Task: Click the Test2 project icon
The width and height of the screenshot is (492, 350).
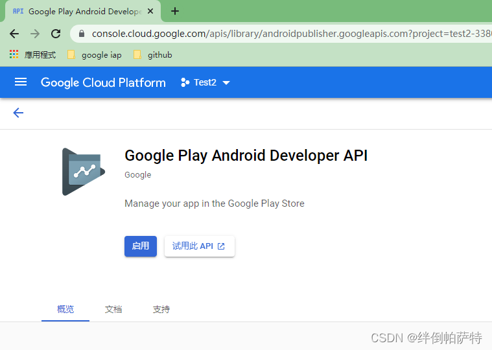Action: pyautogui.click(x=185, y=82)
